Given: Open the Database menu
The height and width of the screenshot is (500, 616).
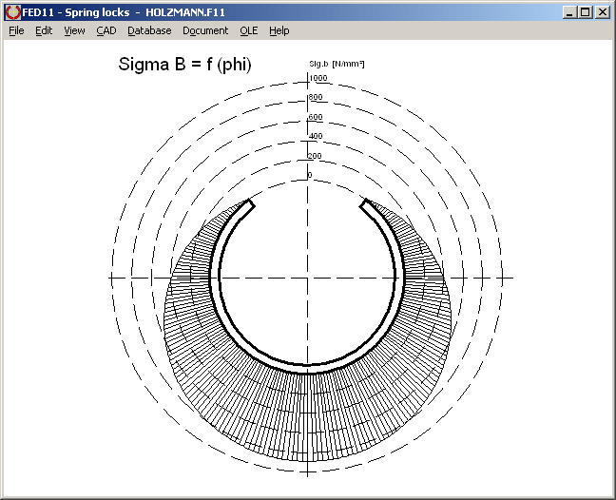Looking at the screenshot, I should pyautogui.click(x=149, y=30).
